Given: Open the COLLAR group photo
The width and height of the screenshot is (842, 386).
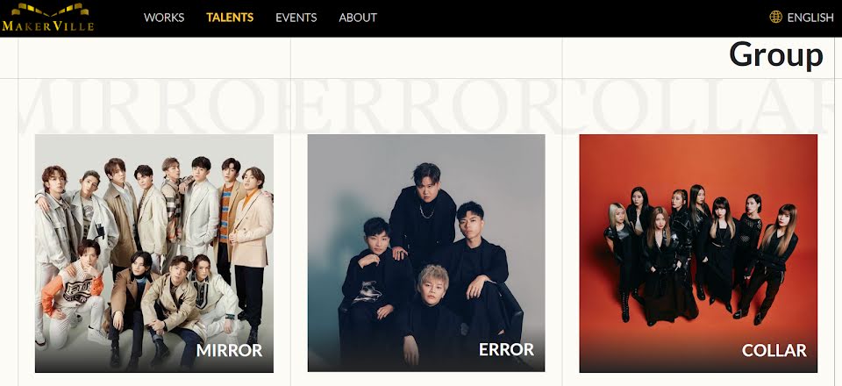Looking at the screenshot, I should point(698,254).
